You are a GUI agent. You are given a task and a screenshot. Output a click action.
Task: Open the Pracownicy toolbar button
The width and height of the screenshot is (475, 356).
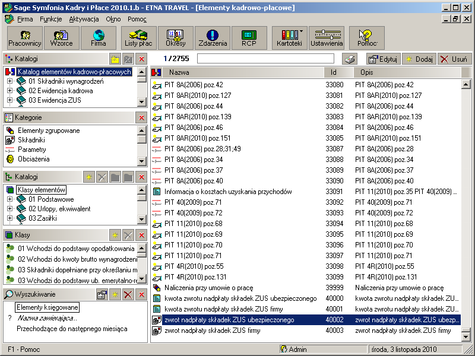[25, 38]
